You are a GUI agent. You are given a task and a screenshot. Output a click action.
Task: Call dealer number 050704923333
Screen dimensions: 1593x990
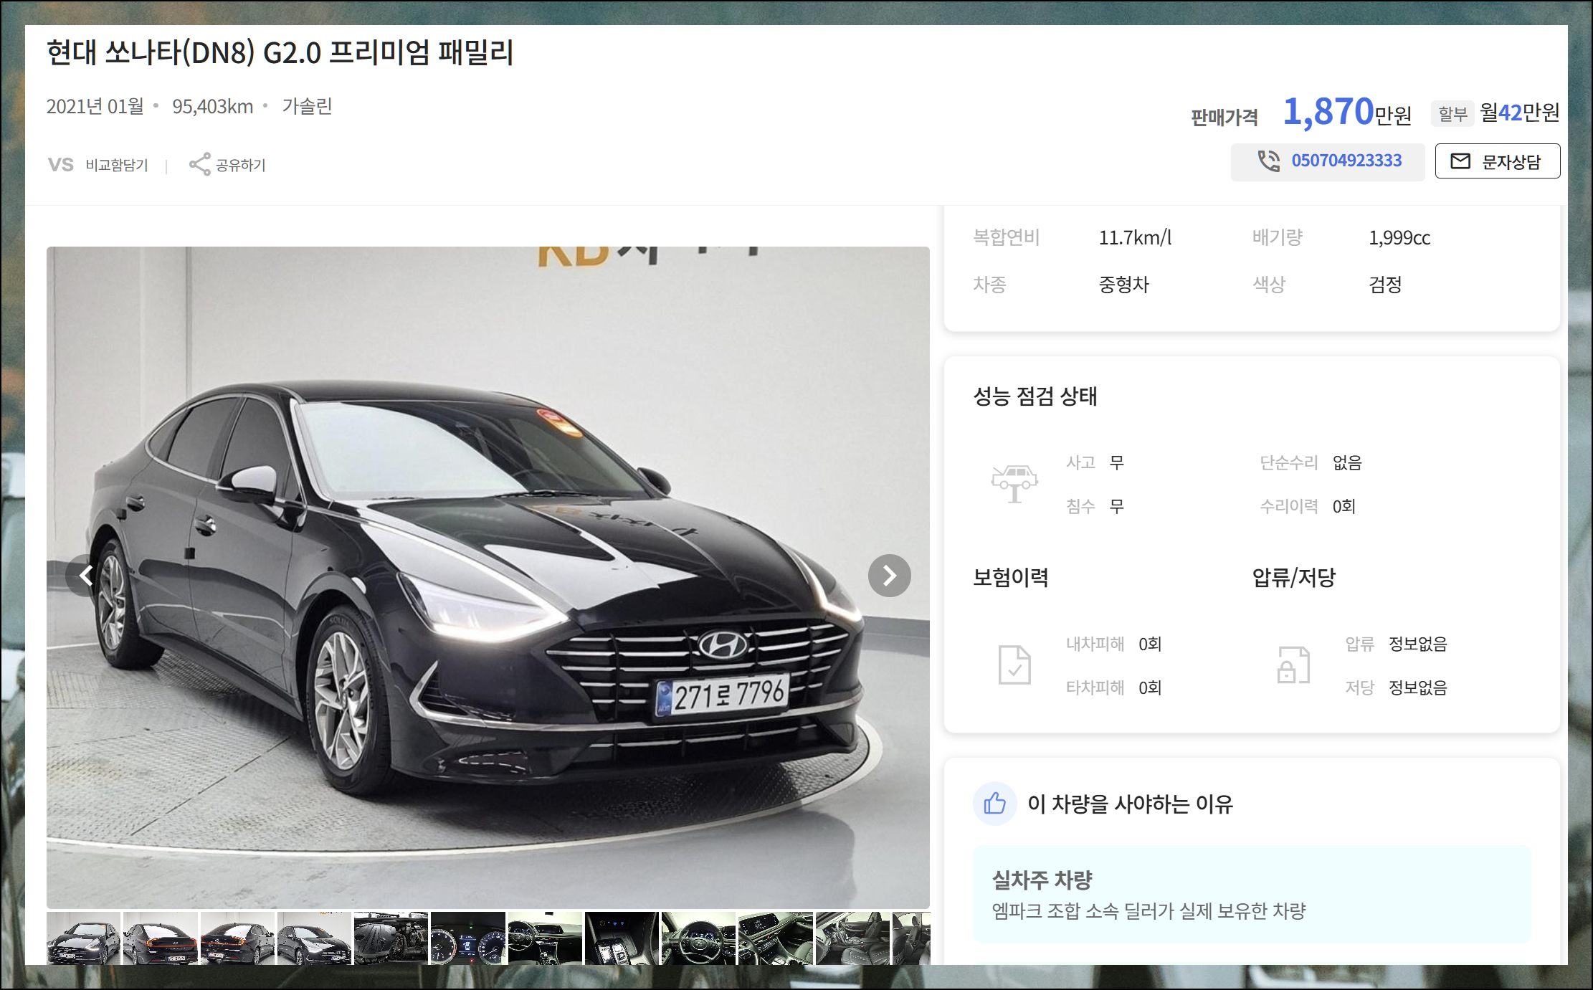(1328, 161)
